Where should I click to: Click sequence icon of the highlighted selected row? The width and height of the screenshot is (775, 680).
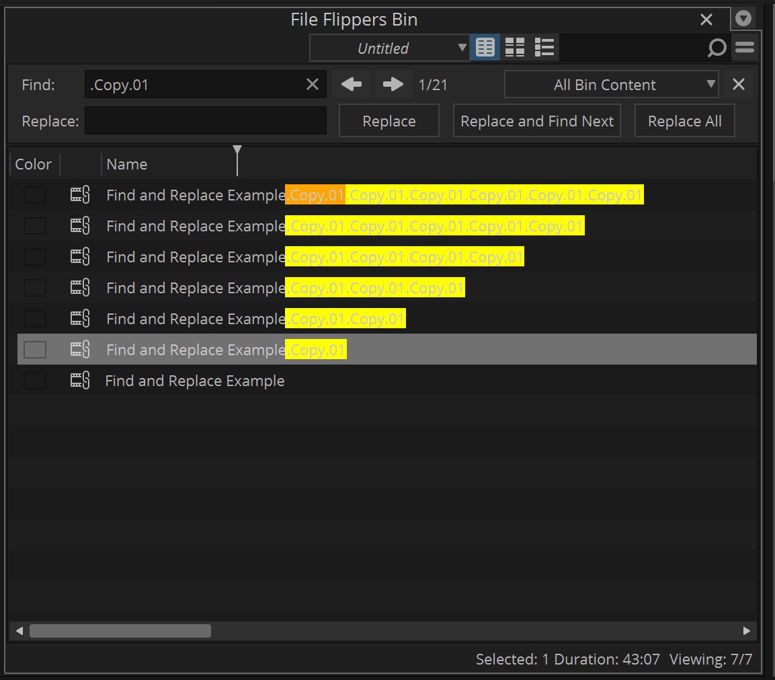tap(79, 350)
